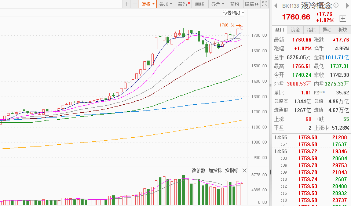Open info icon beside 液冷概念

pyautogui.click(x=336, y=5)
